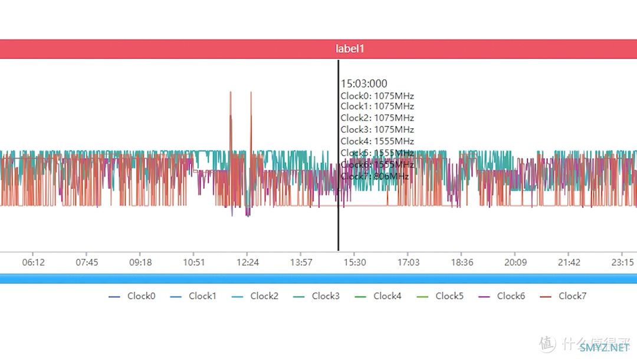Click the 21:42 time axis label

click(569, 262)
